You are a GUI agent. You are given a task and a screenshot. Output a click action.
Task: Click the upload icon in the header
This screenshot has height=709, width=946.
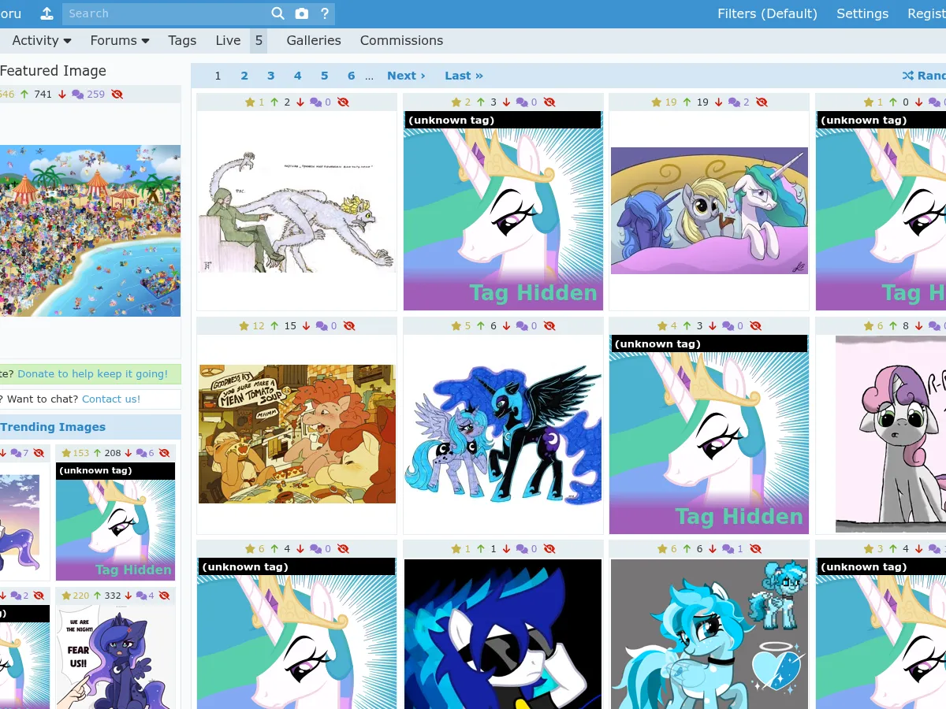coord(47,13)
